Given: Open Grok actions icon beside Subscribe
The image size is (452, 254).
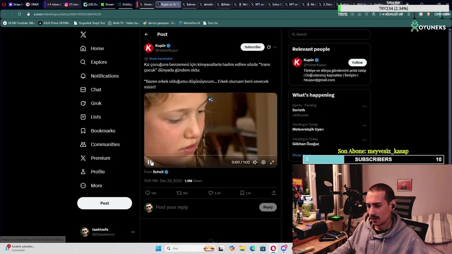Looking at the screenshot, I should [269, 47].
